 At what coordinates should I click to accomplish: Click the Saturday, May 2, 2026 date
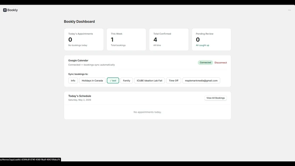click(80, 100)
